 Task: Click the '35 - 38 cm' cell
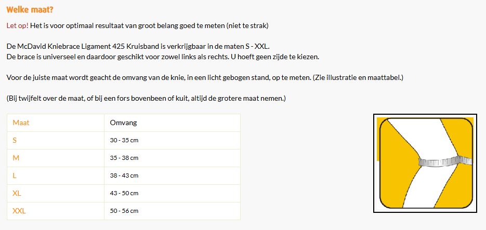(124, 158)
